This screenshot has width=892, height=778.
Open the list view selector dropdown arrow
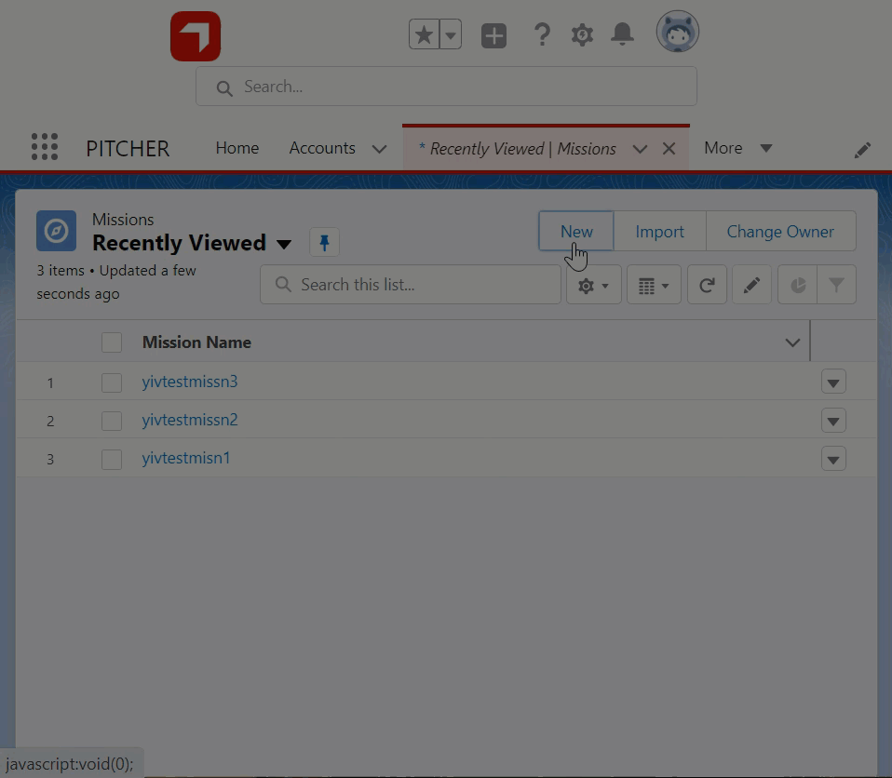(x=284, y=244)
